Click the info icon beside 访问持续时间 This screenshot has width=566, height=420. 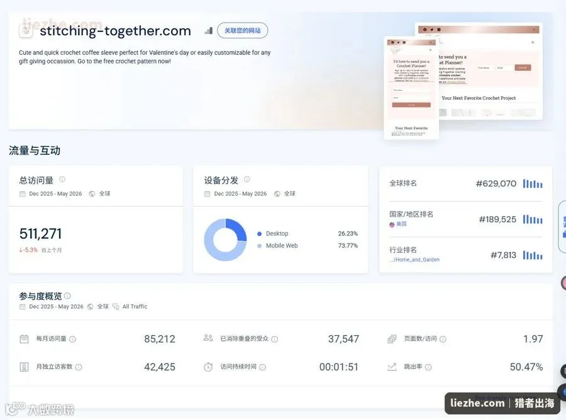point(263,367)
